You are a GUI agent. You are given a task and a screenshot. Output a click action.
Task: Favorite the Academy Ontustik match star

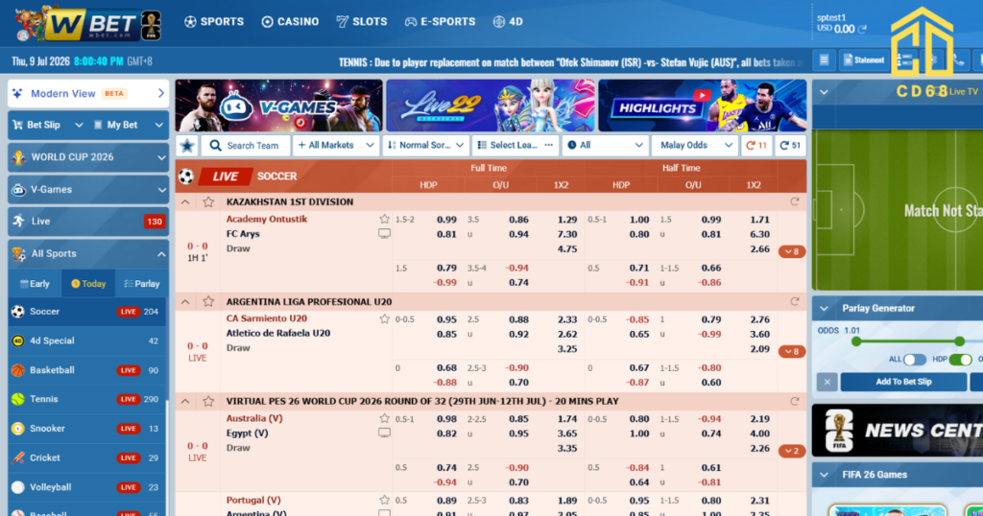click(384, 220)
